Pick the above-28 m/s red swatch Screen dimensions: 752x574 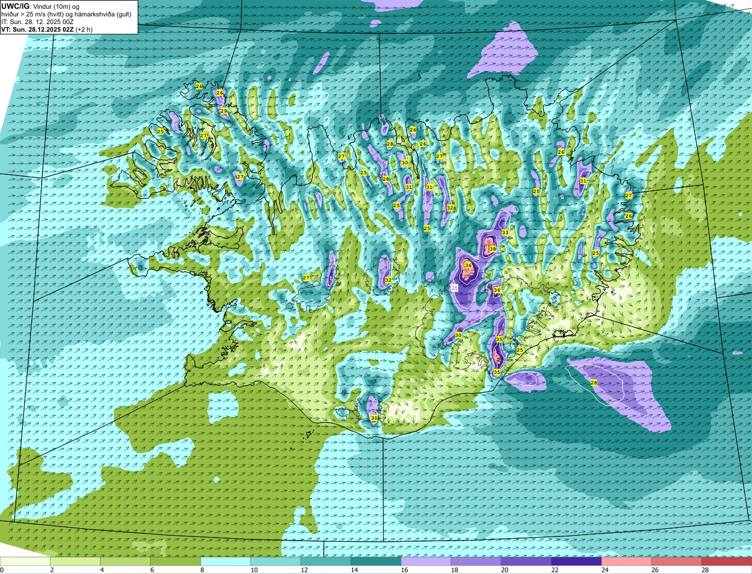pyautogui.click(x=727, y=561)
